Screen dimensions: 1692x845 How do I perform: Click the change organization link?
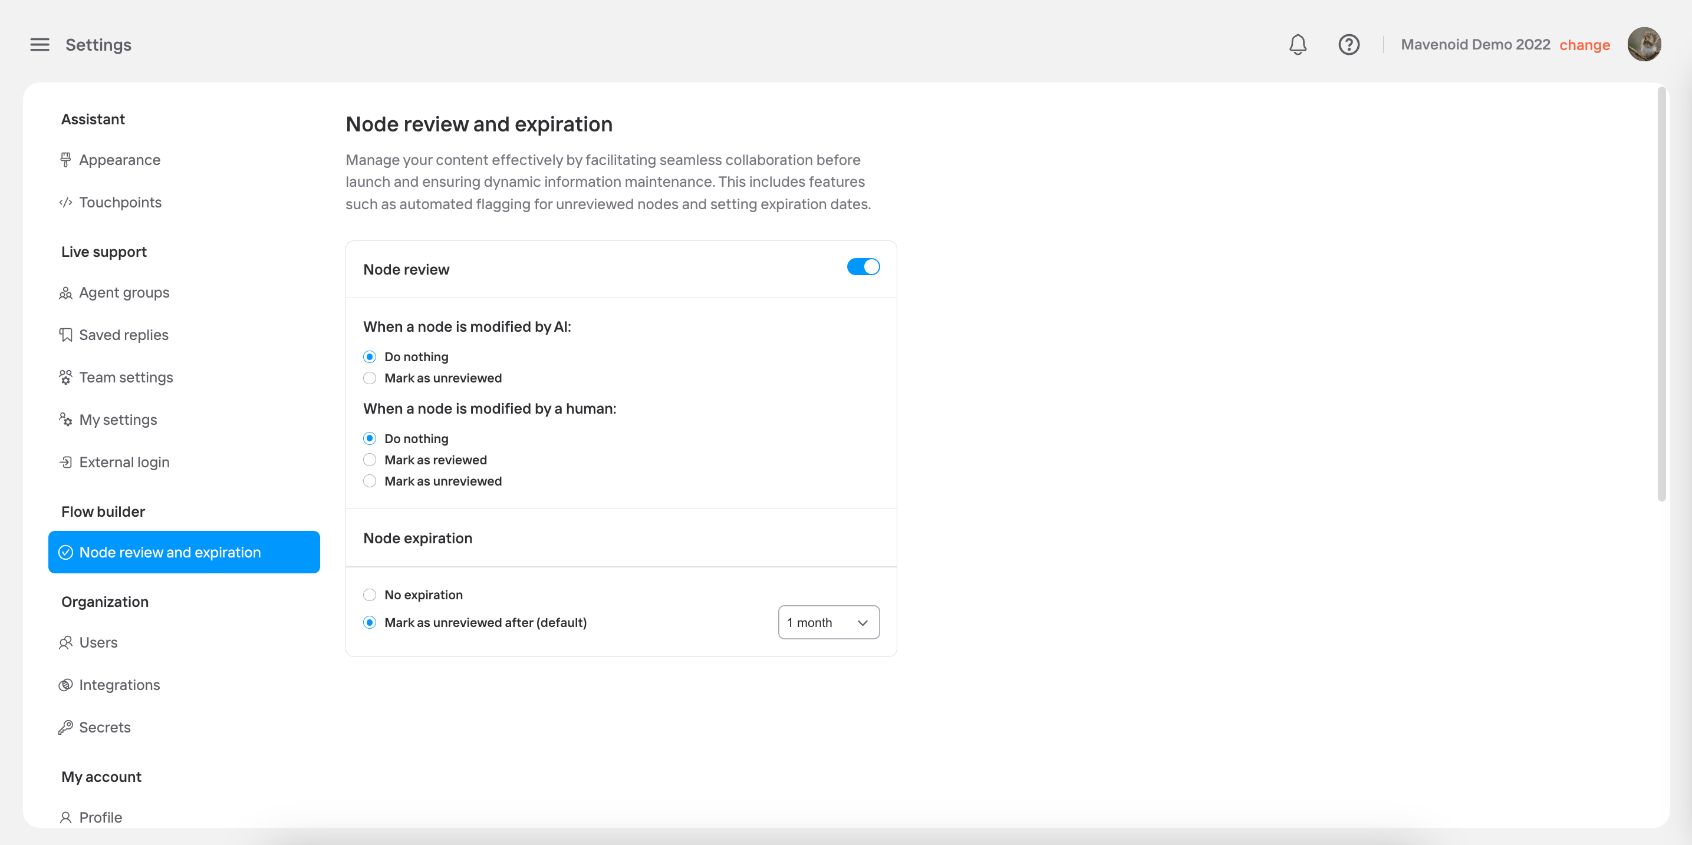[1584, 45]
